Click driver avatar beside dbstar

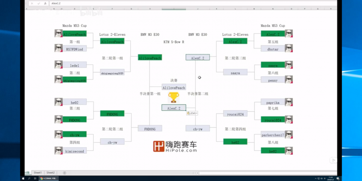289,48
